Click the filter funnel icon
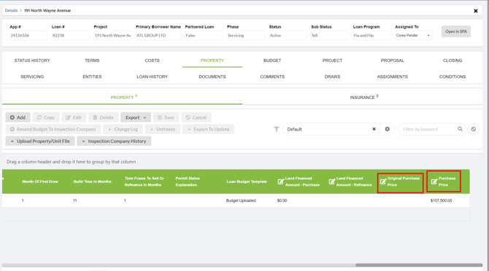489x271 pixels. (277, 129)
